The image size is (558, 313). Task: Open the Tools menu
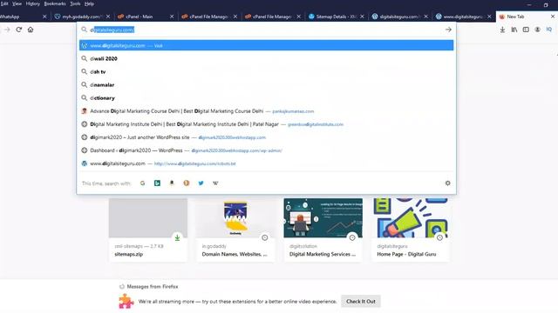(75, 3)
